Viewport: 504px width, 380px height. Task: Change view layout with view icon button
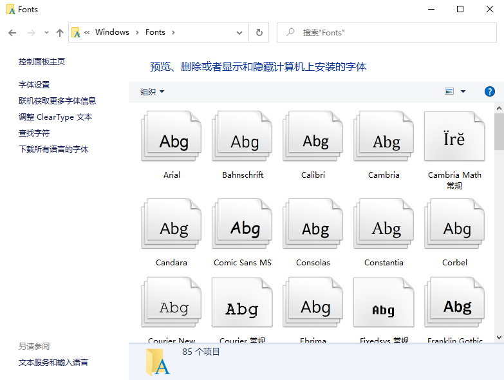point(449,91)
